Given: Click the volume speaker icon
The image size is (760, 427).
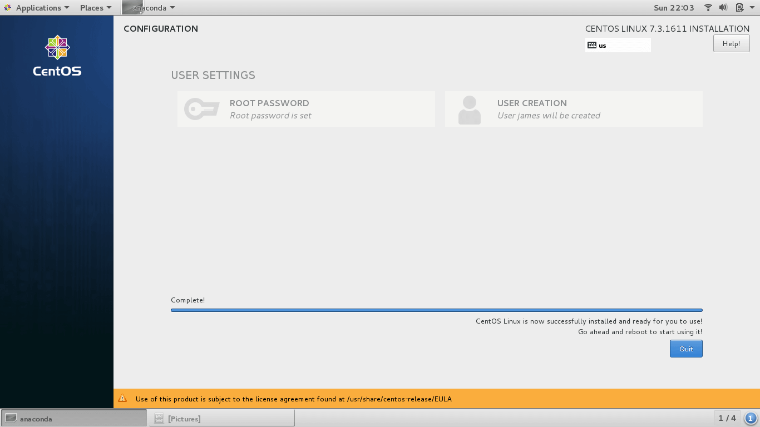Looking at the screenshot, I should [723, 8].
